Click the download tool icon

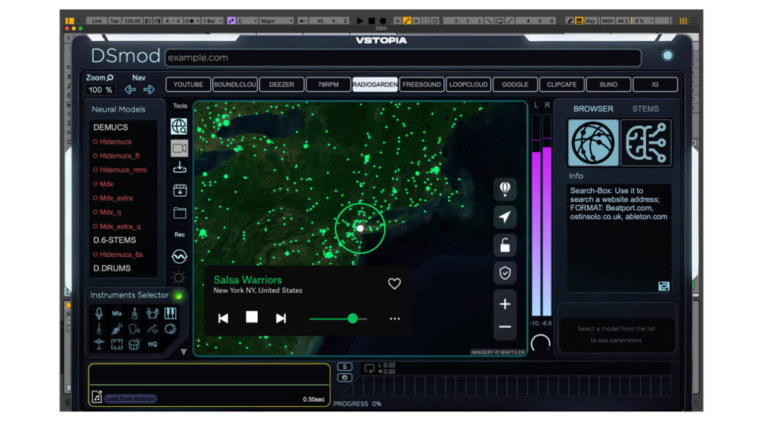[x=180, y=168]
